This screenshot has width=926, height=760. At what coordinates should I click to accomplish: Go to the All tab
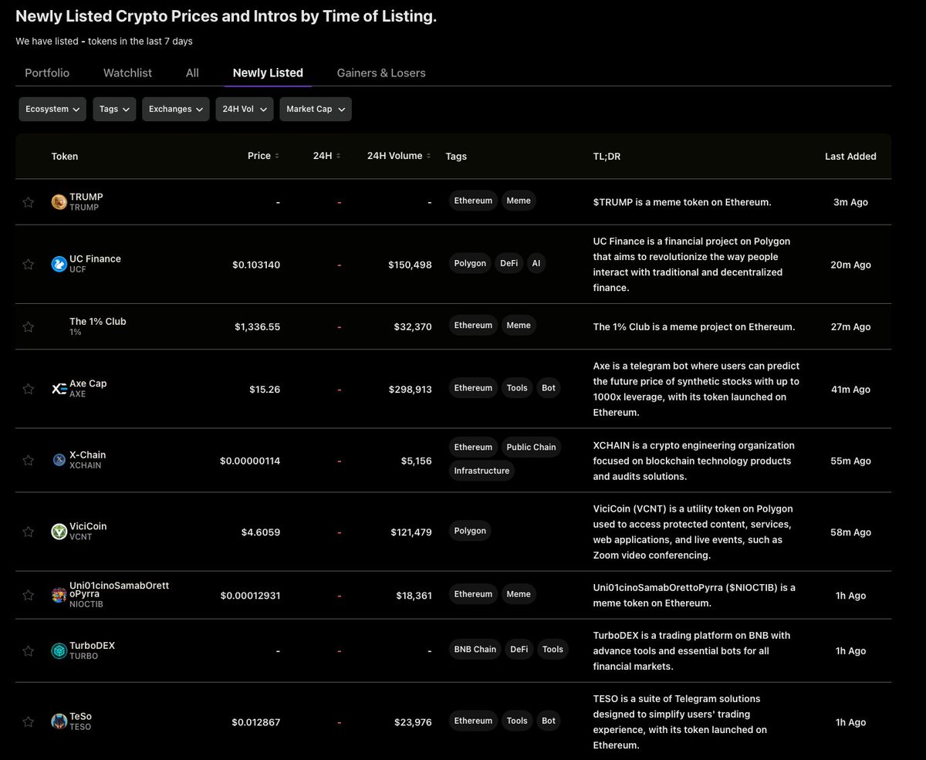192,73
